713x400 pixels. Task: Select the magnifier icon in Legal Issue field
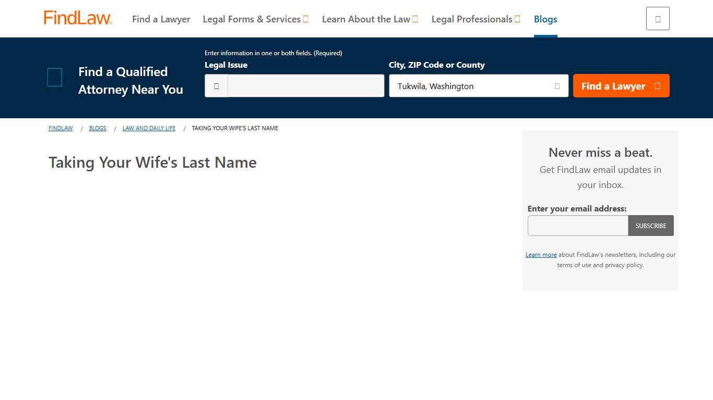(216, 85)
